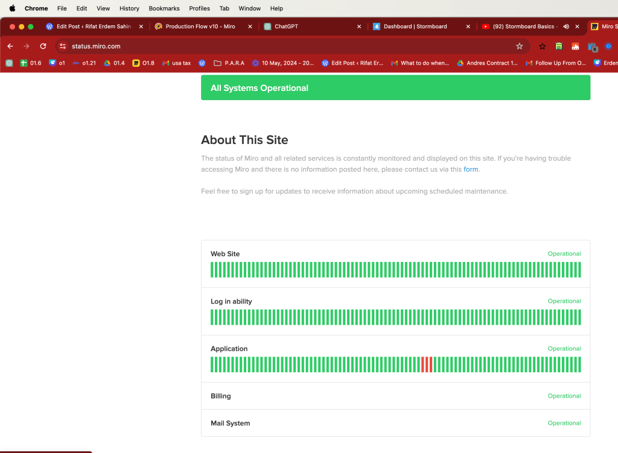Open the P.A.R.A bookmark folder
This screenshot has height=453, width=618.
[229, 63]
